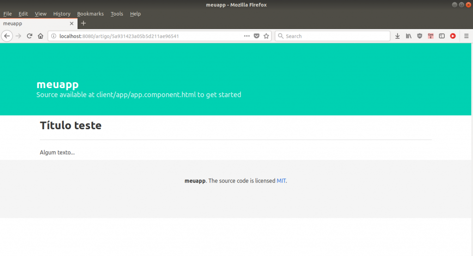Screen dimensions: 473x256
Task: Close the meuapp tab
Action: coord(72,23)
